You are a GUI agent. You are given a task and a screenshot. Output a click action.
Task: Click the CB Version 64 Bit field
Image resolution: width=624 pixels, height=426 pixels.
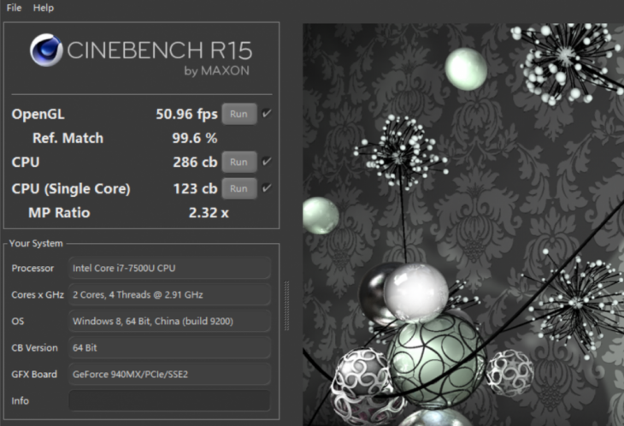[x=169, y=347]
